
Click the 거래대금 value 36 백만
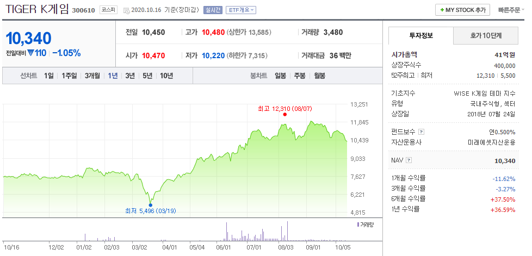341,55
